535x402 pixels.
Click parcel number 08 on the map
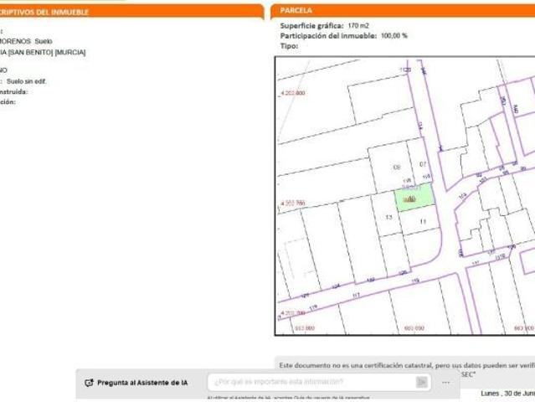point(397,167)
